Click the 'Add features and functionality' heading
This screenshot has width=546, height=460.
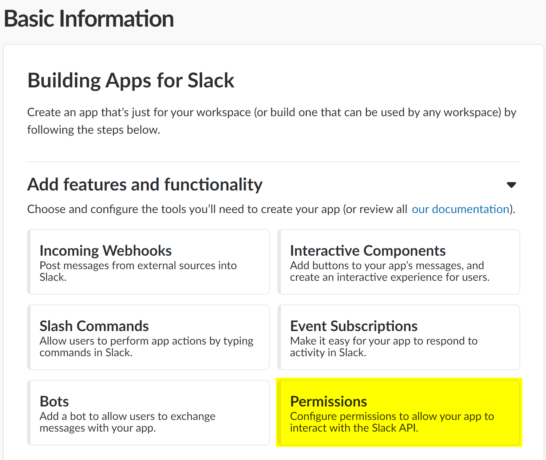pos(145,184)
